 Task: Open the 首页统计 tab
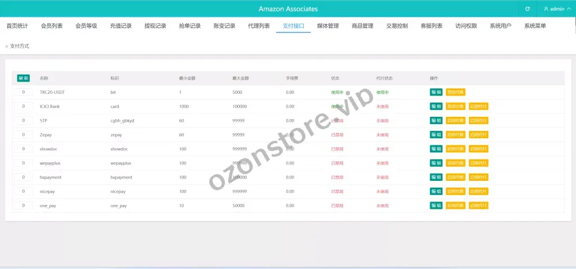[17, 26]
